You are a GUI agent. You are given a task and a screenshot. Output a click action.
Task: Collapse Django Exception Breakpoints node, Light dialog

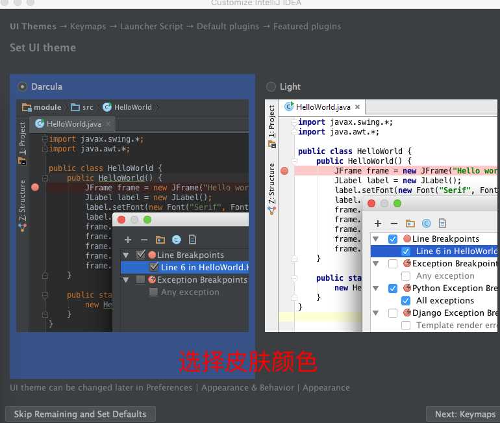[376, 313]
